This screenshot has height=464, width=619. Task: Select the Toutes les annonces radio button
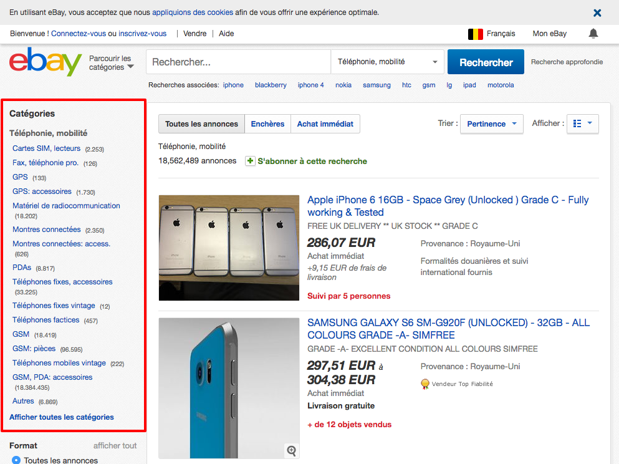16,460
